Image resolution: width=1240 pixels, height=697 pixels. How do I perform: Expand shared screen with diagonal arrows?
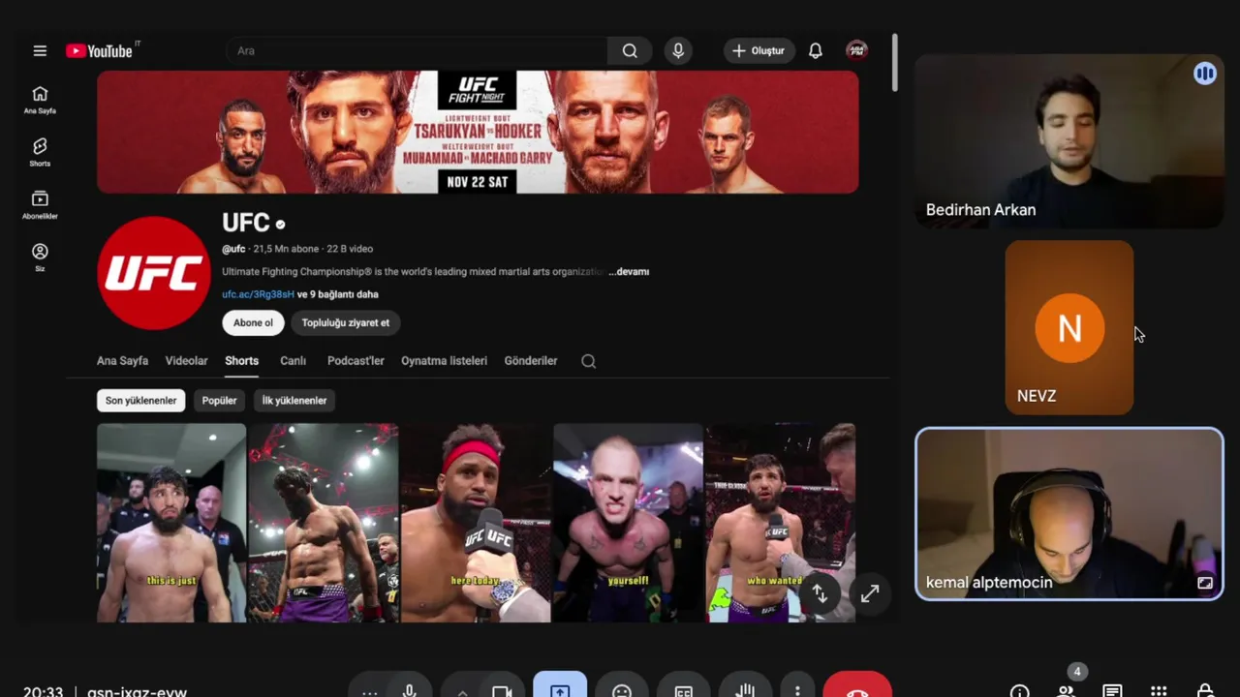[870, 593]
